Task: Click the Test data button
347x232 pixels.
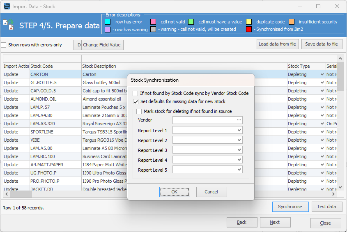Action: 326,207
